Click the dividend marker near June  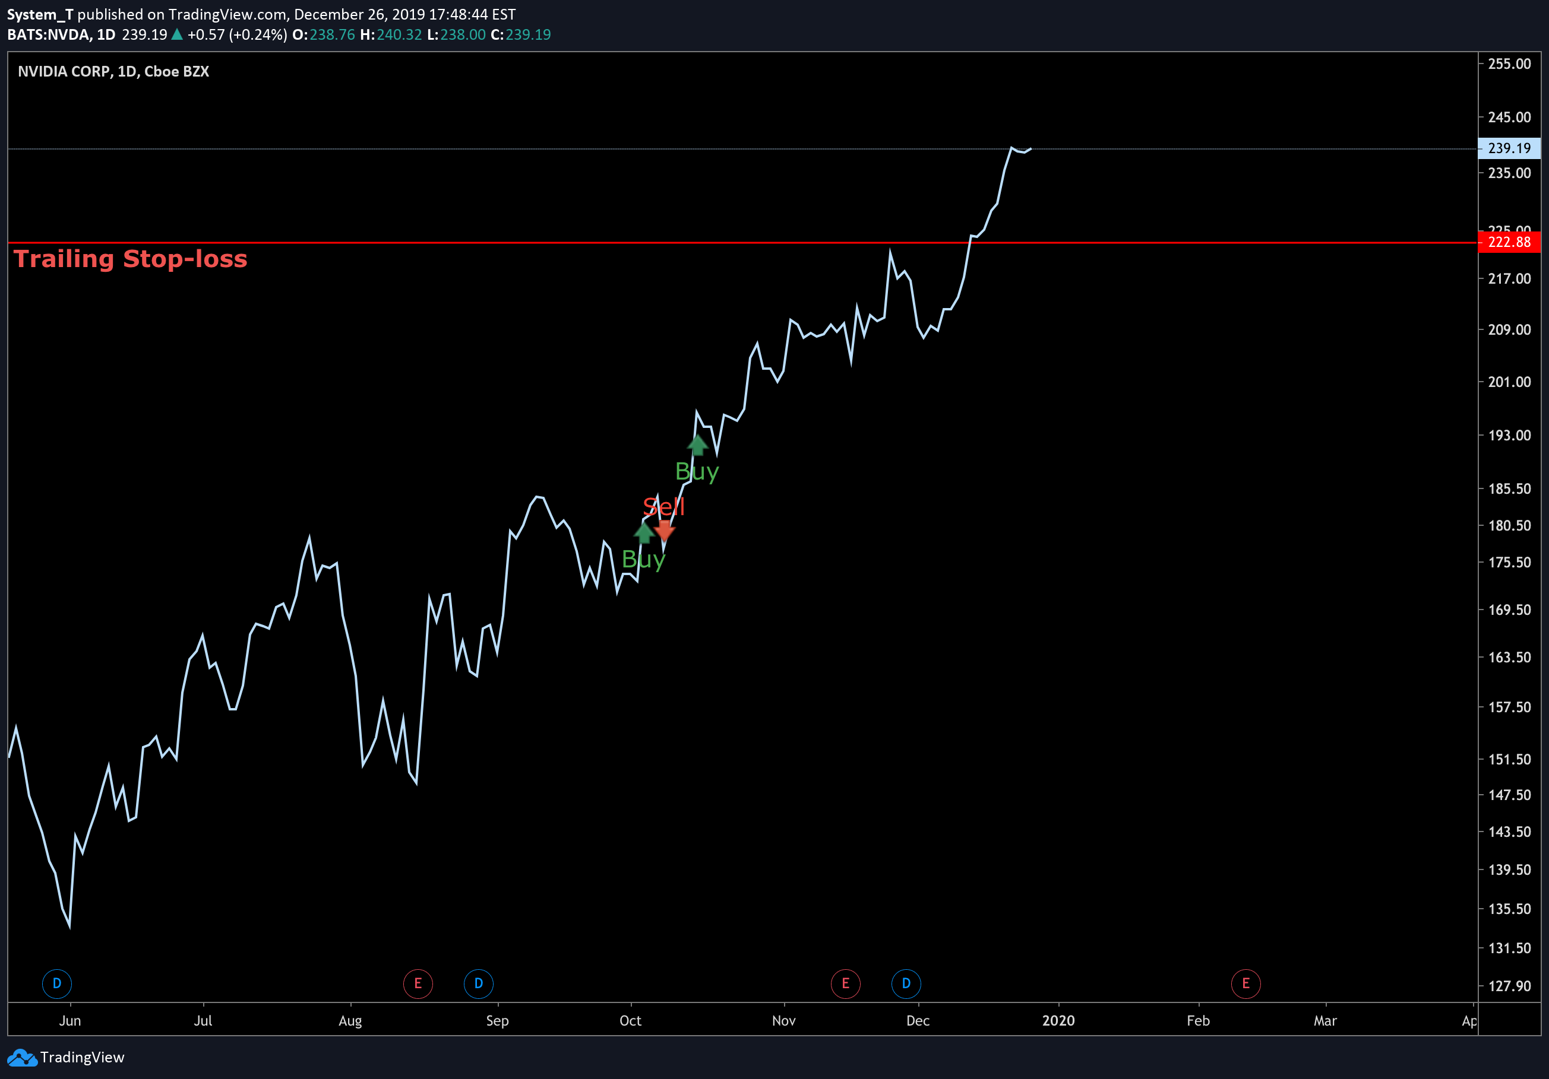point(56,983)
